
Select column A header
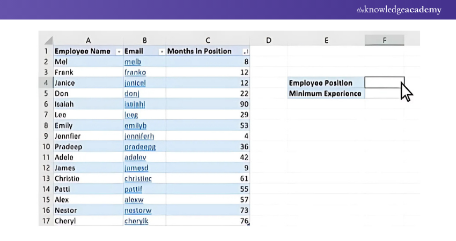click(x=88, y=40)
